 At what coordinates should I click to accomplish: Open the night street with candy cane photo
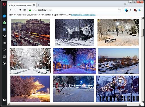[x=73, y=89]
